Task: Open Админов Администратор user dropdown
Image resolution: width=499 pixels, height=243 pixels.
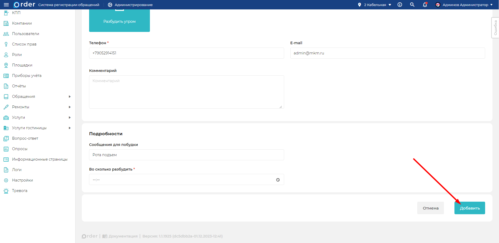Action: point(464,5)
